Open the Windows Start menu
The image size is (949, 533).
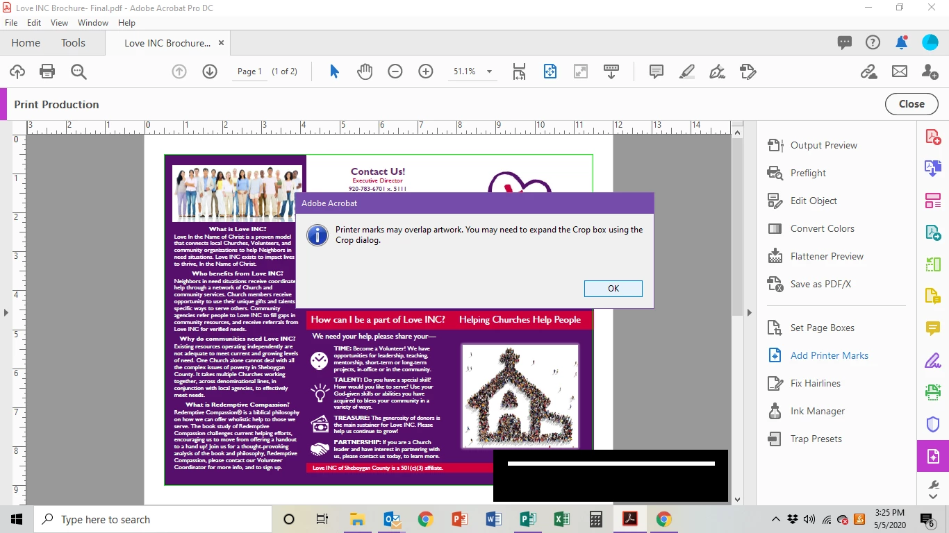[17, 519]
